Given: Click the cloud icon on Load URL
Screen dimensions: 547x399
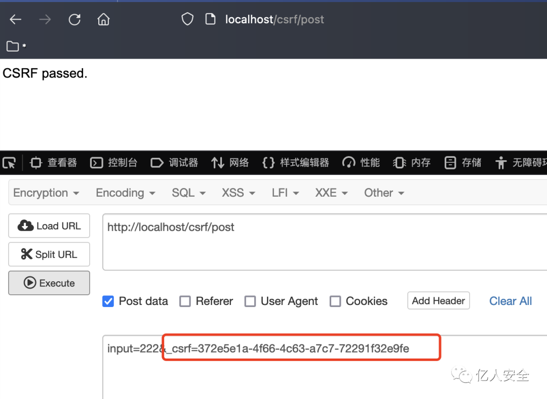Looking at the screenshot, I should (x=25, y=226).
